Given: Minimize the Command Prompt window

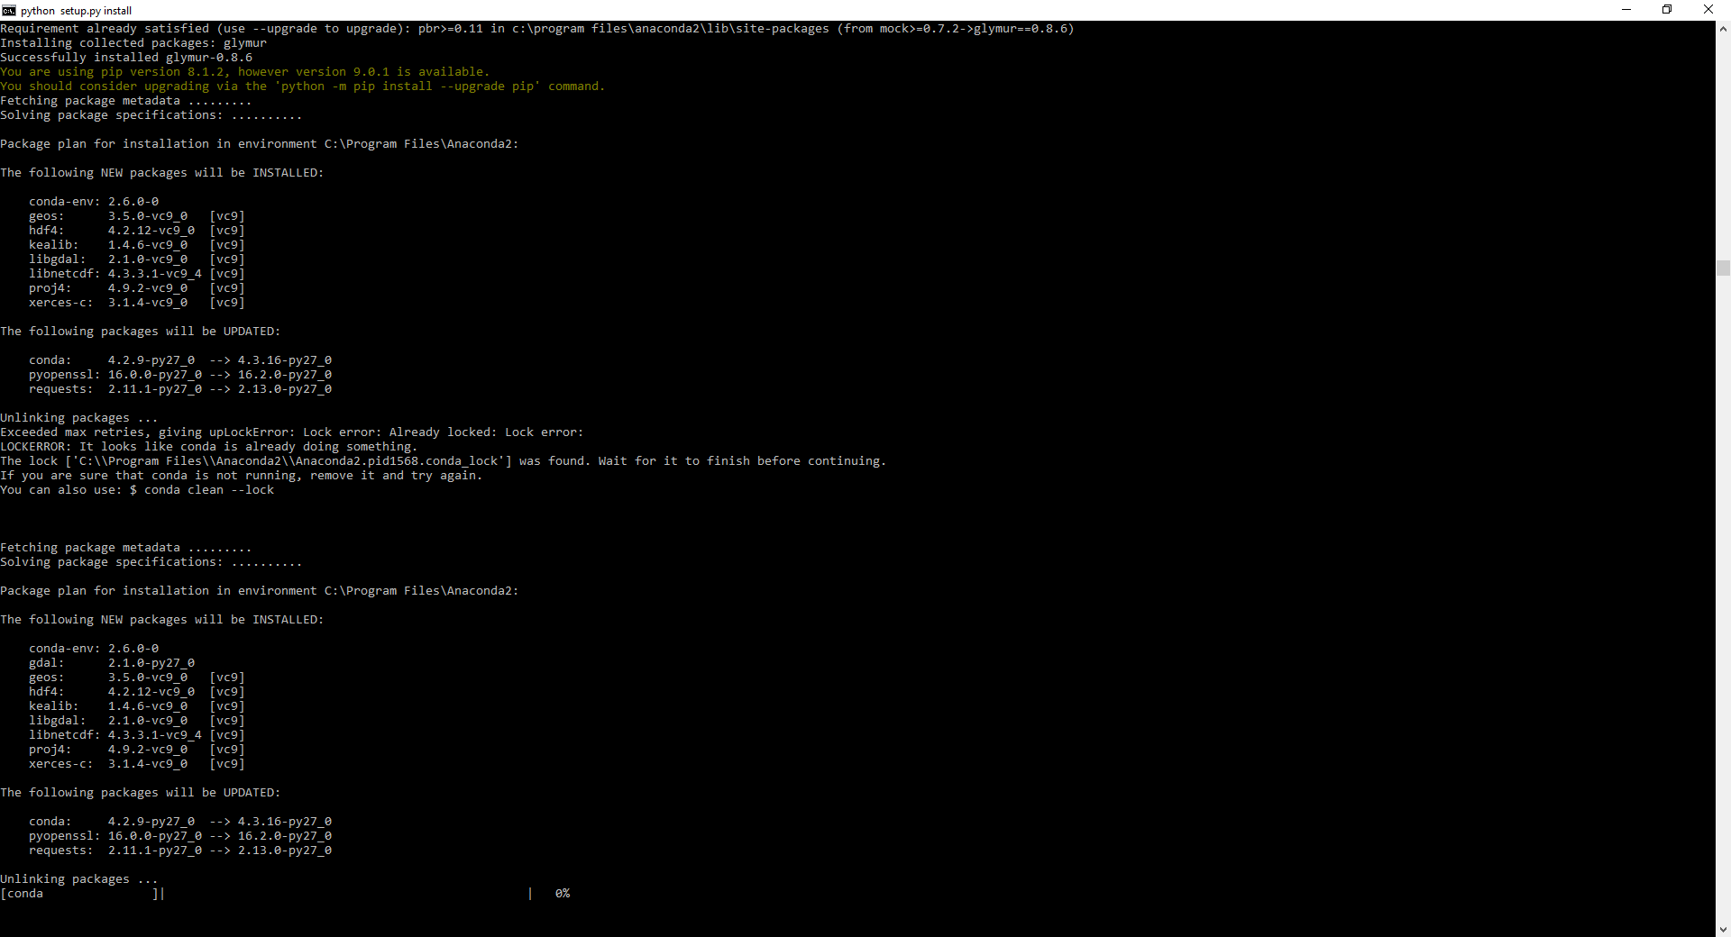Looking at the screenshot, I should [x=1627, y=9].
